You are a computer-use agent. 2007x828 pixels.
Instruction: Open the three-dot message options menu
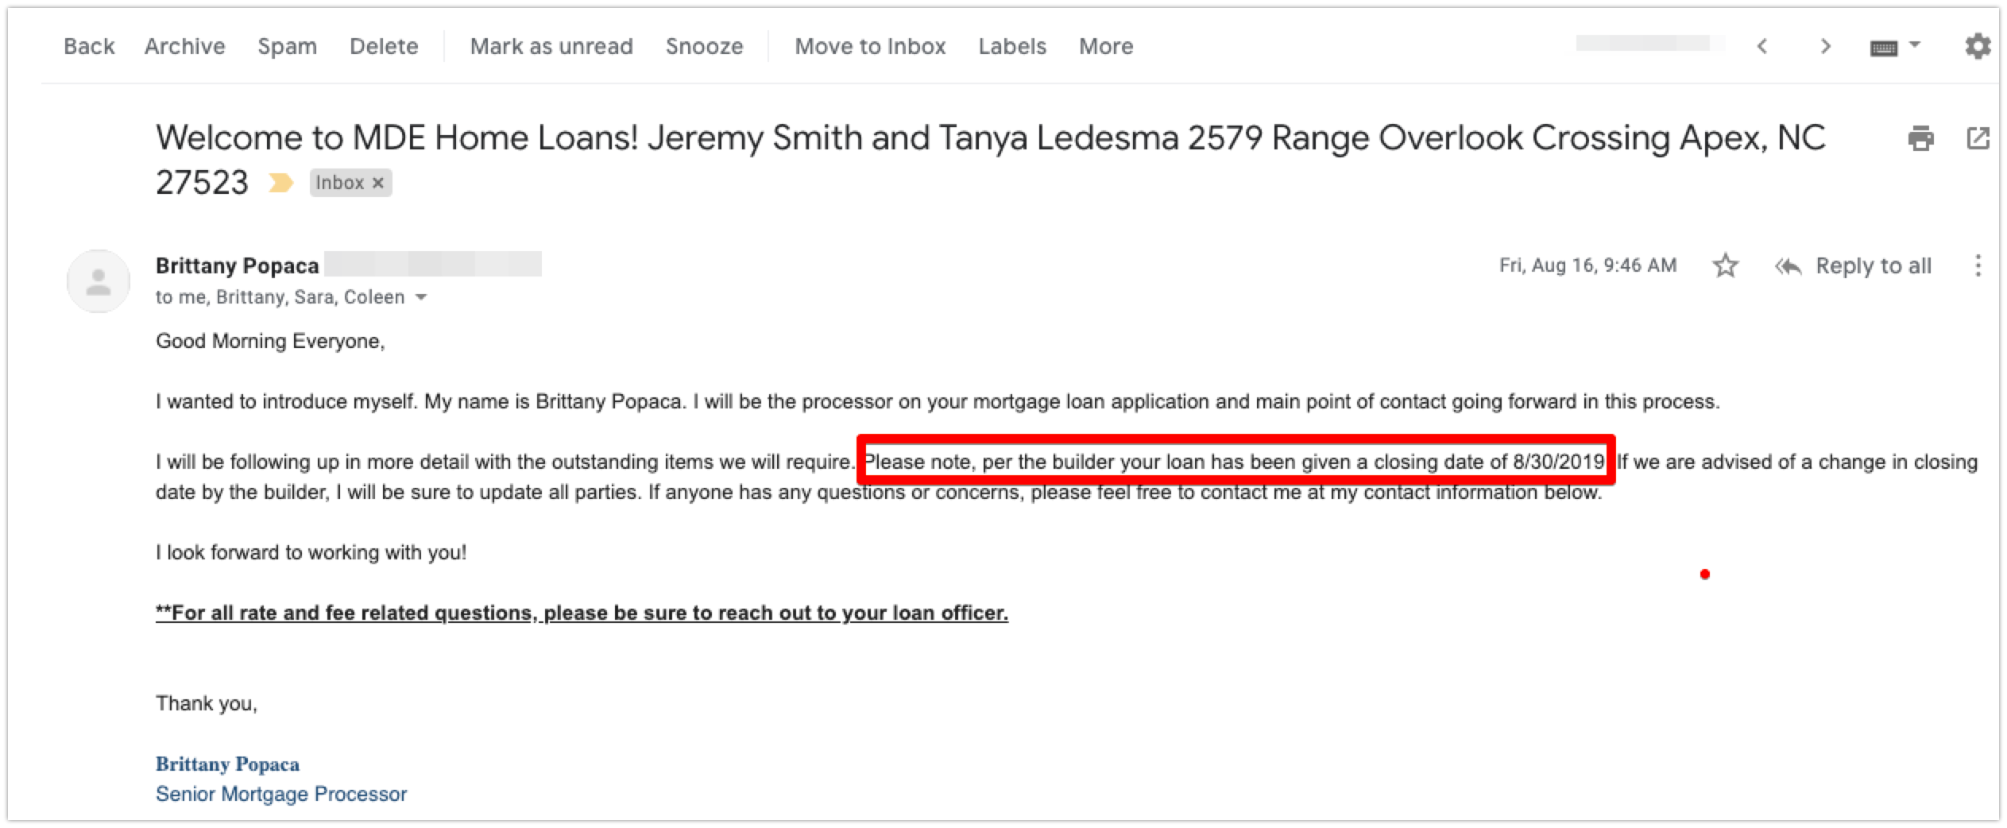point(1978,265)
